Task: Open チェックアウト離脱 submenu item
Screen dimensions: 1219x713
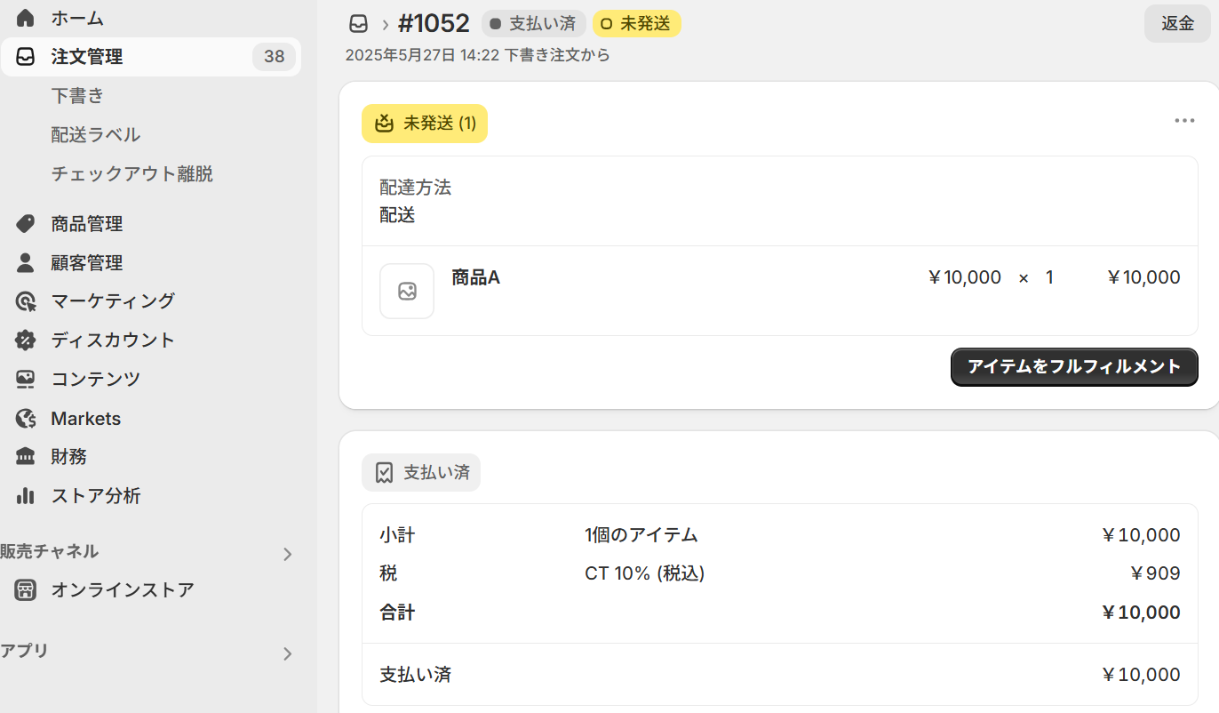Action: (x=131, y=174)
